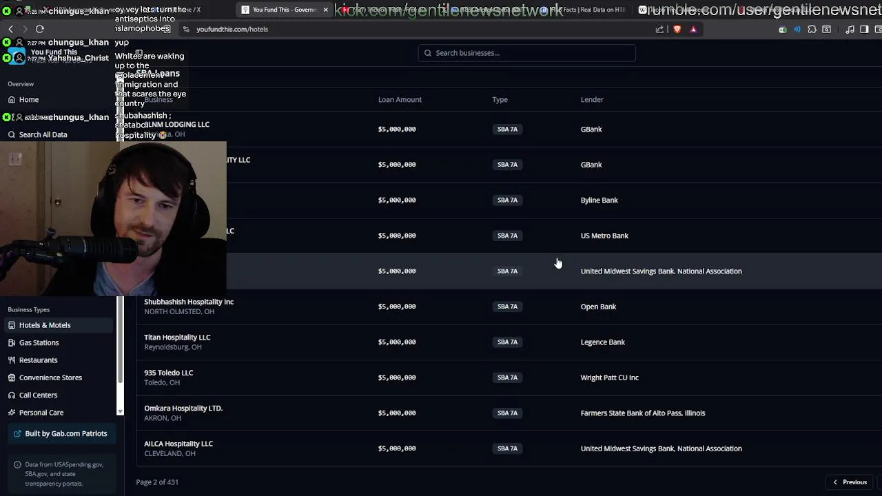Click Farmers State Bank of Alto Pass lender
This screenshot has width=882, height=496.
pyautogui.click(x=643, y=413)
